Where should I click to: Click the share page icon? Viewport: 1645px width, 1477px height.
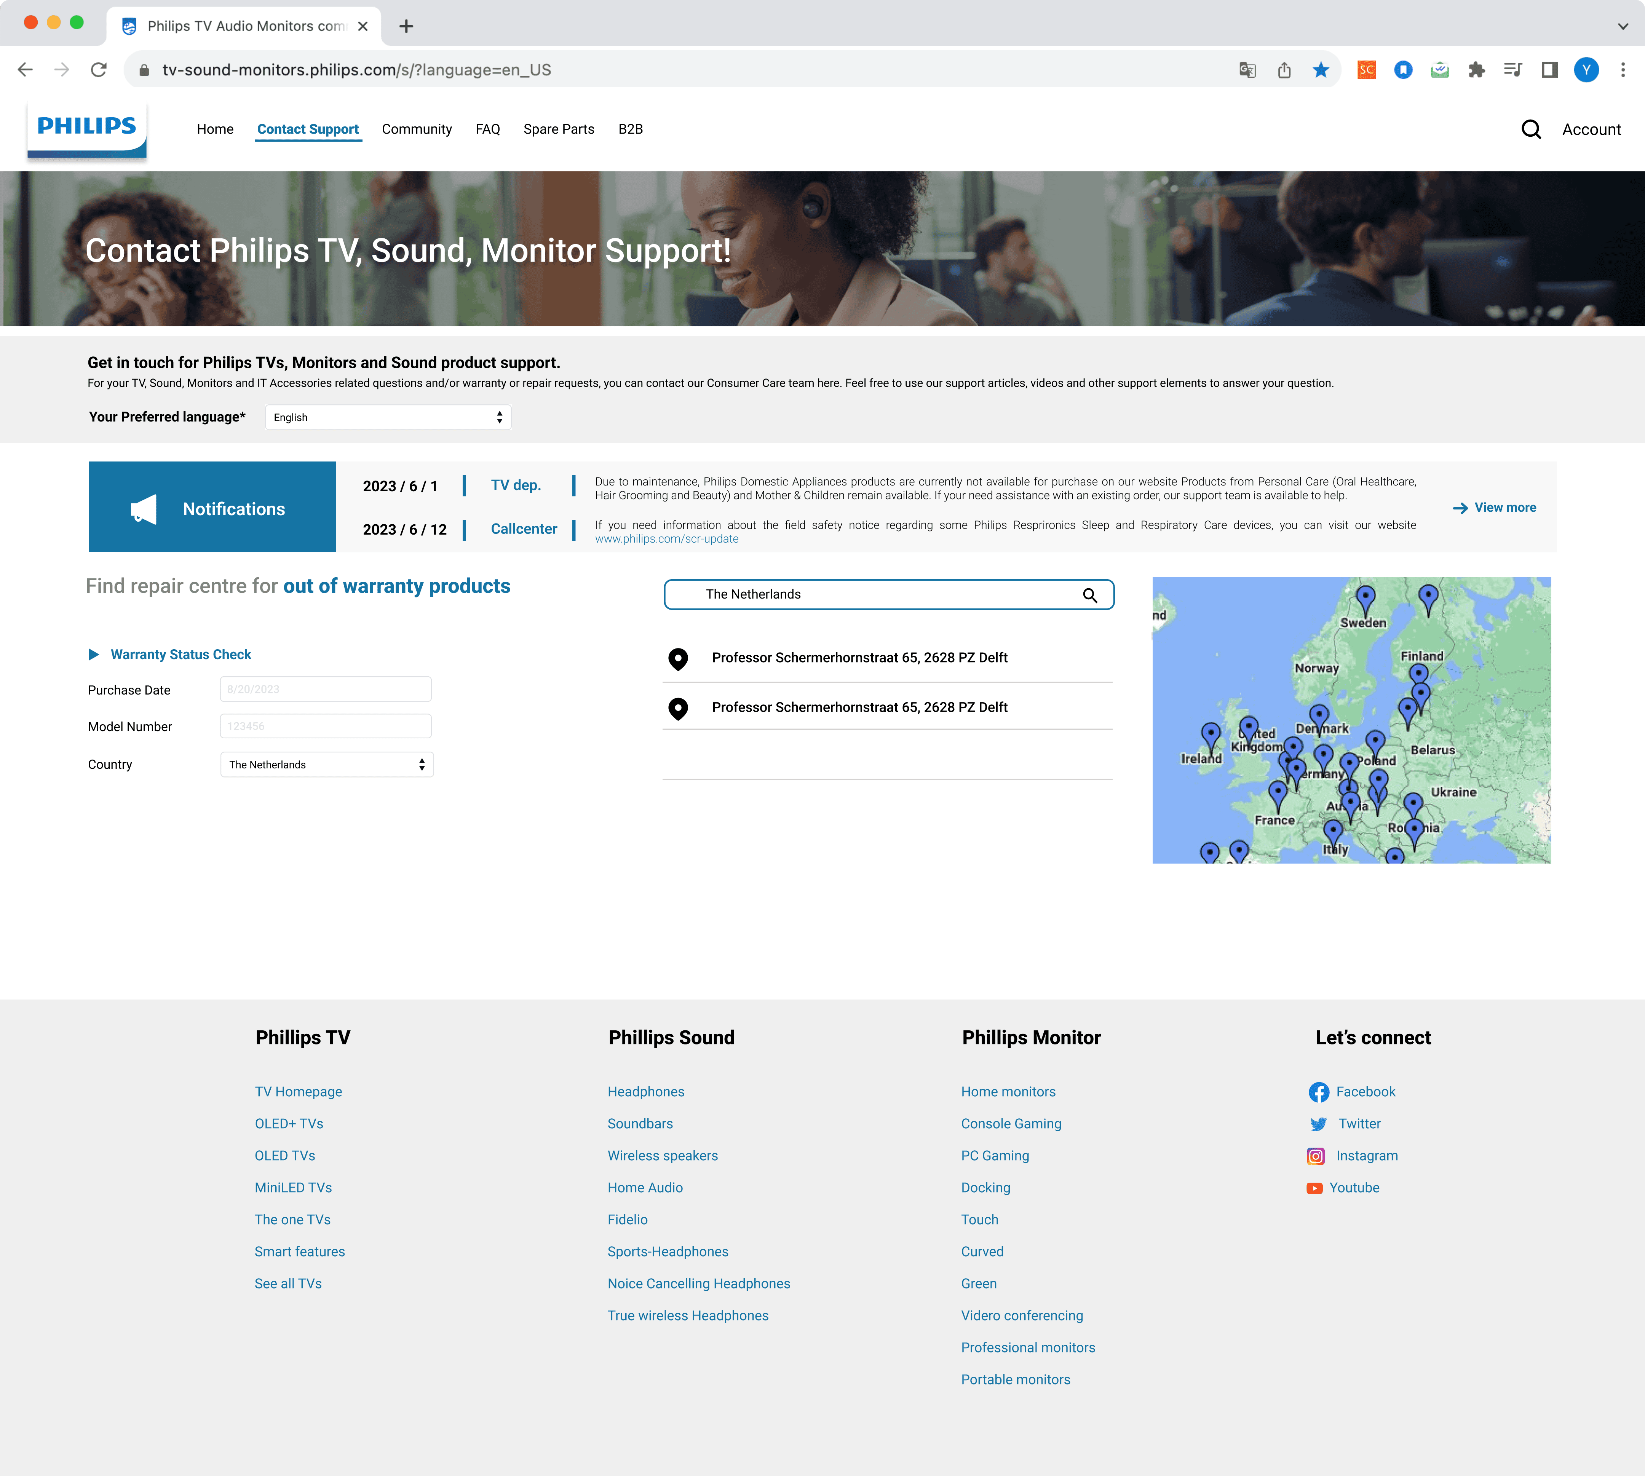tap(1284, 70)
